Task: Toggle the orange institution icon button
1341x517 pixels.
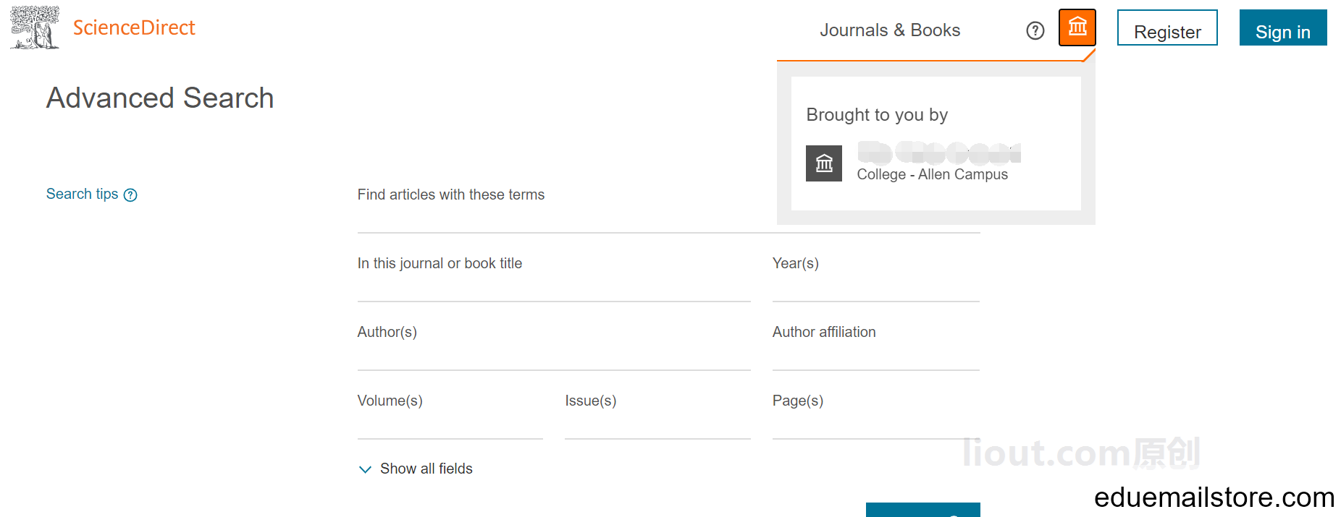Action: point(1077,27)
